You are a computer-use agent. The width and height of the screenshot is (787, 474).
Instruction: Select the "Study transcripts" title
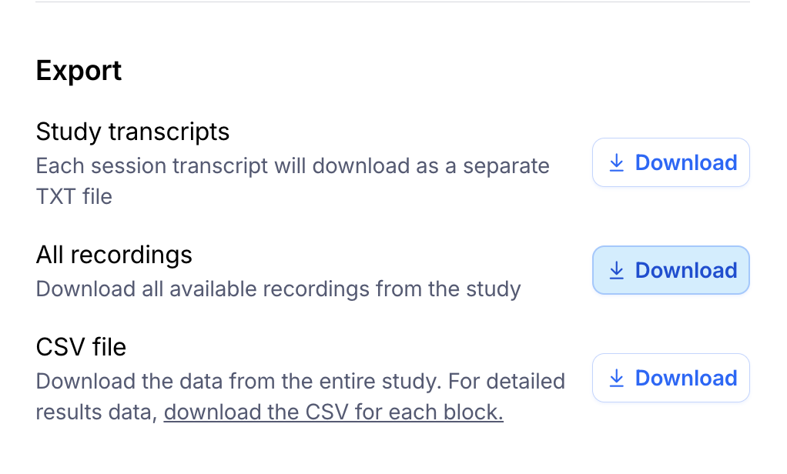click(x=132, y=132)
